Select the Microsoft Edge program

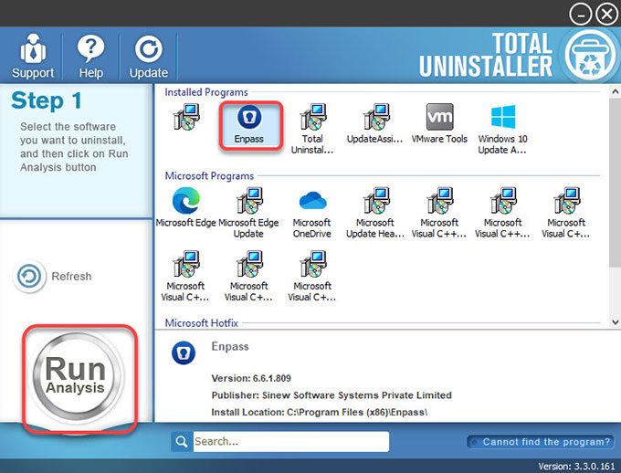(x=185, y=206)
